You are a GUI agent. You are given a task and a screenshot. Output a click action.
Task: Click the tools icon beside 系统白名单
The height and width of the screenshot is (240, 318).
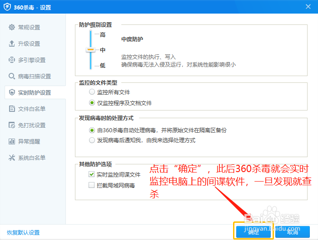[x=12, y=158]
